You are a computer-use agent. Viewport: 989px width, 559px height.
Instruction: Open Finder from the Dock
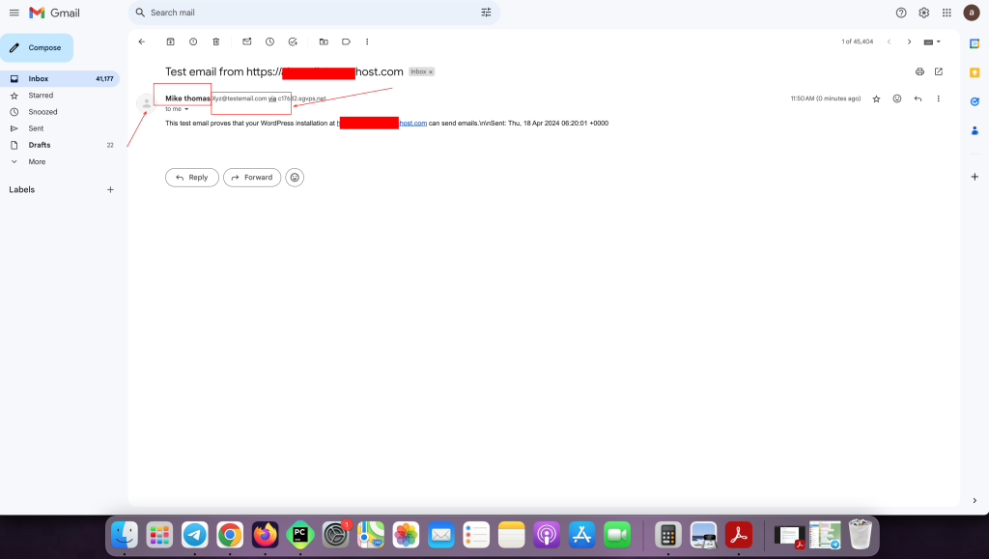[125, 536]
